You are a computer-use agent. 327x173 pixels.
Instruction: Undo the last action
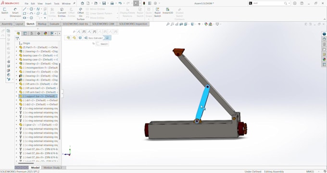(120, 3)
